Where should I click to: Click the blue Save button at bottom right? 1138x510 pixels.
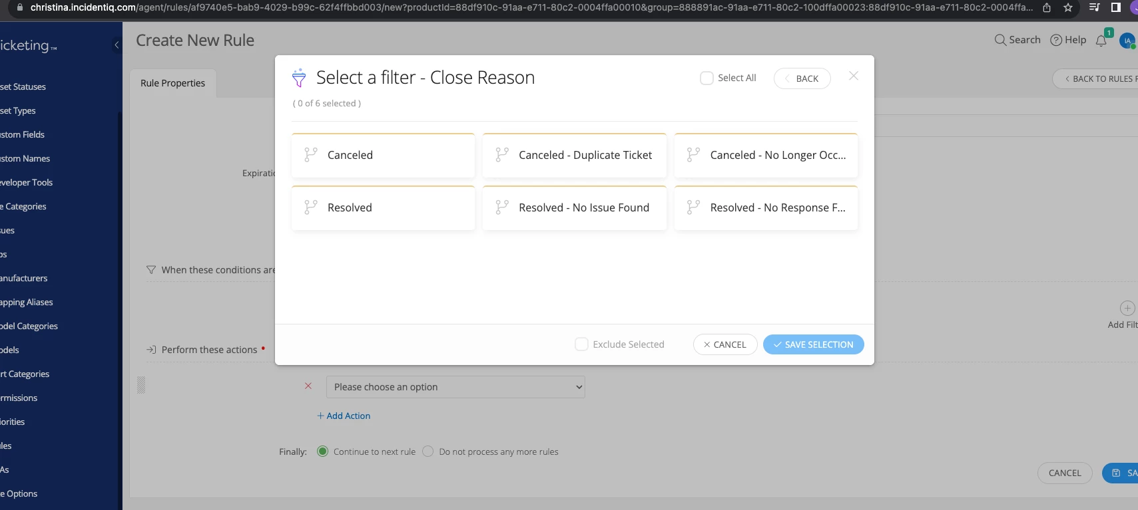coord(1121,473)
